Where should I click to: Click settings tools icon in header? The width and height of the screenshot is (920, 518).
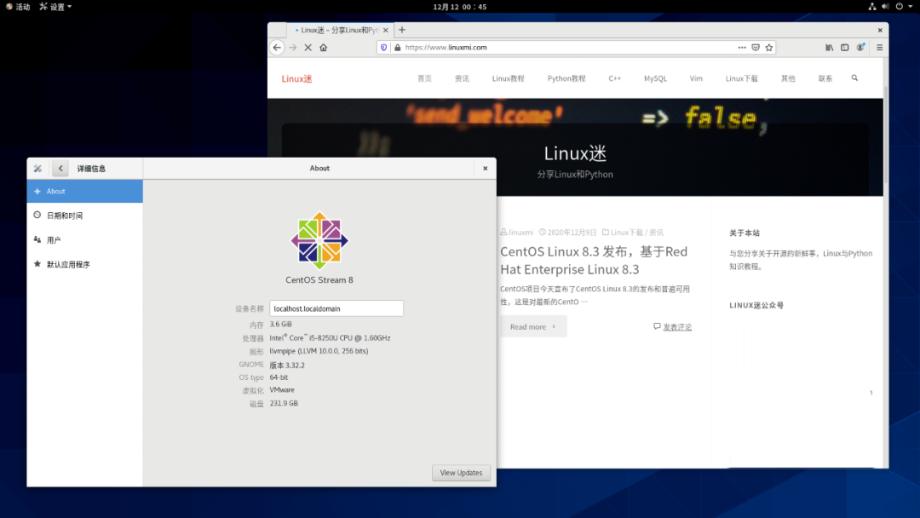tap(37, 169)
